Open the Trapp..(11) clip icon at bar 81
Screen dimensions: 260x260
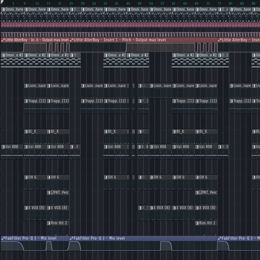click(x=231, y=101)
